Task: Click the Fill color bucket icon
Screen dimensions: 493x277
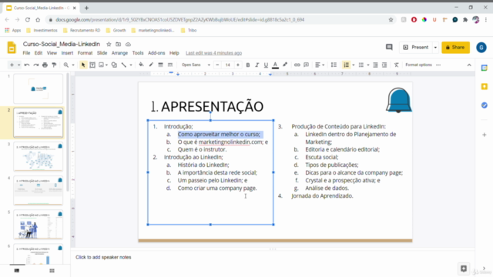Action: 141,65
